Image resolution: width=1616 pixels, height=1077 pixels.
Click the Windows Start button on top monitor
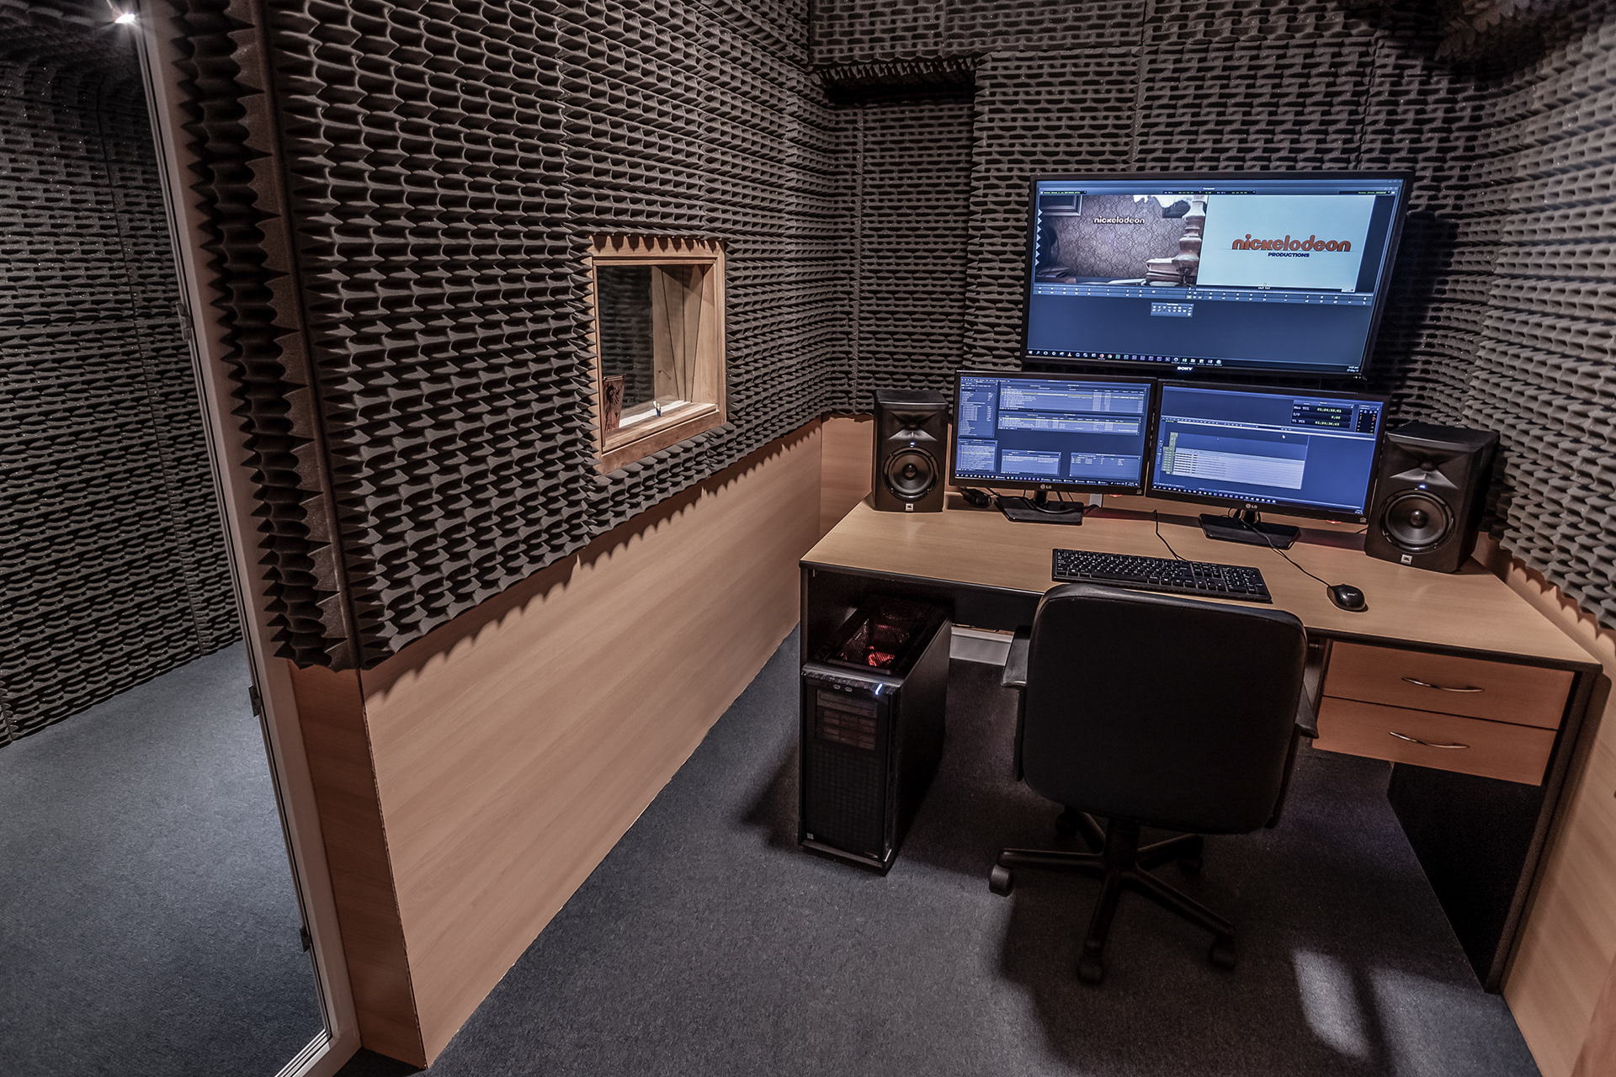[1030, 353]
